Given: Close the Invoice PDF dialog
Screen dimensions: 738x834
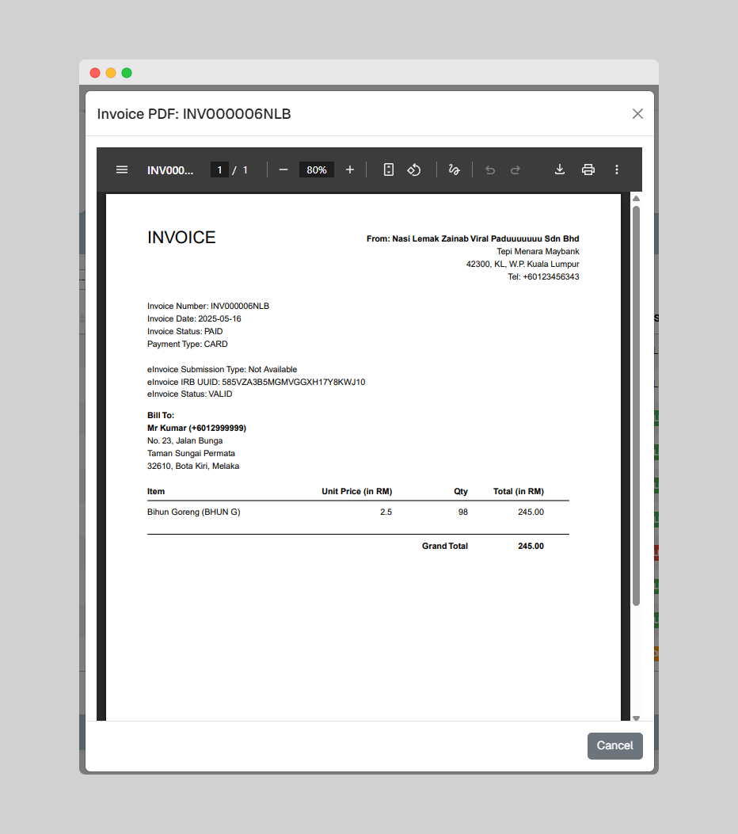Looking at the screenshot, I should click(637, 114).
